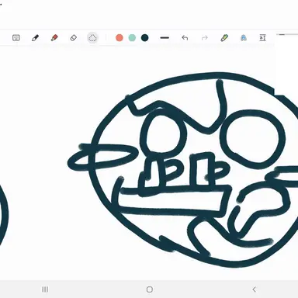Switch to keyboard text input mode

(16, 38)
